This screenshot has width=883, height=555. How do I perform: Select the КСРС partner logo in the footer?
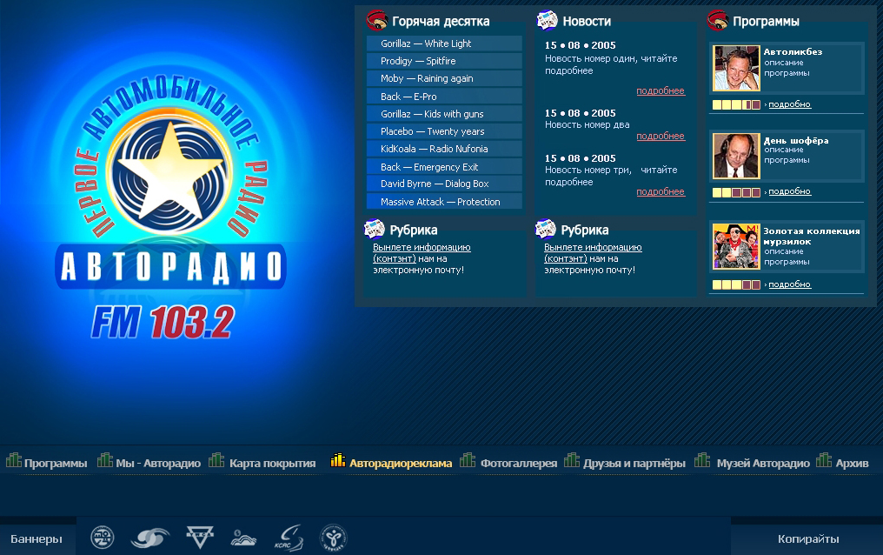click(x=289, y=538)
